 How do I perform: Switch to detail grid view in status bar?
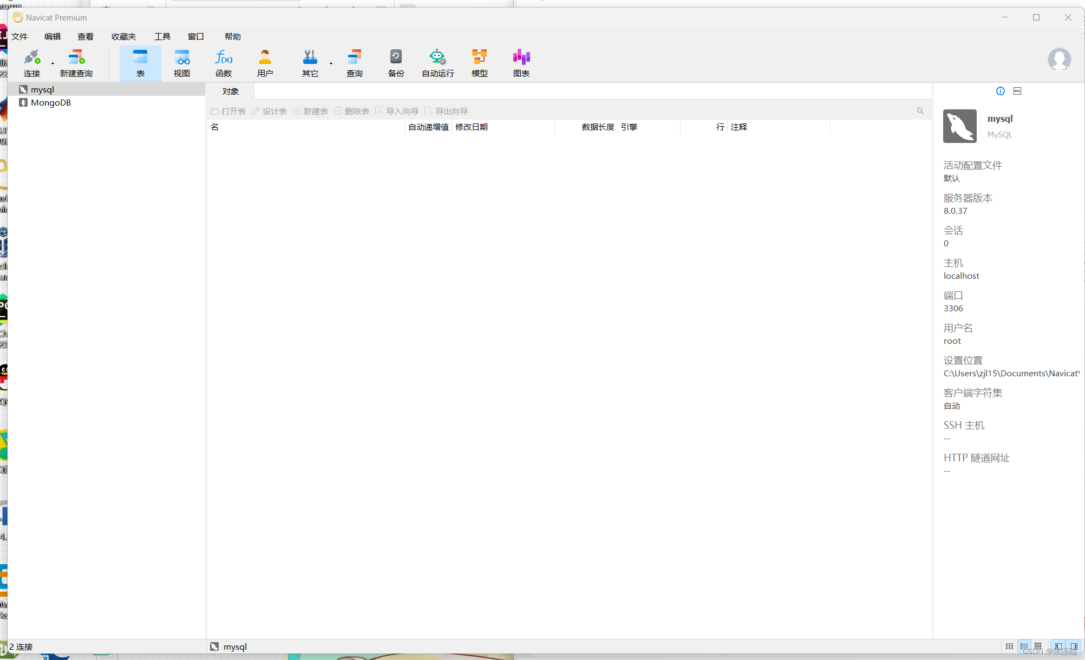point(1038,646)
